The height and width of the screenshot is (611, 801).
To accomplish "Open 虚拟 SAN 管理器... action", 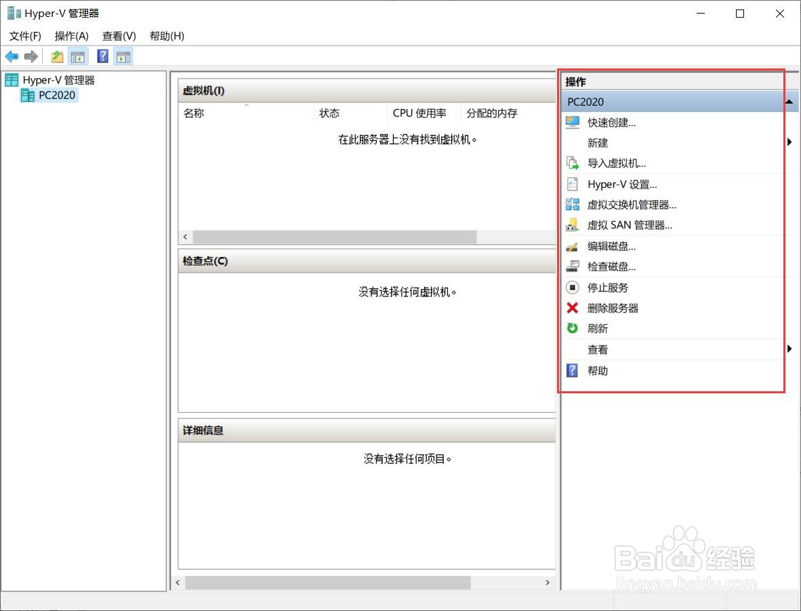I will pyautogui.click(x=630, y=225).
